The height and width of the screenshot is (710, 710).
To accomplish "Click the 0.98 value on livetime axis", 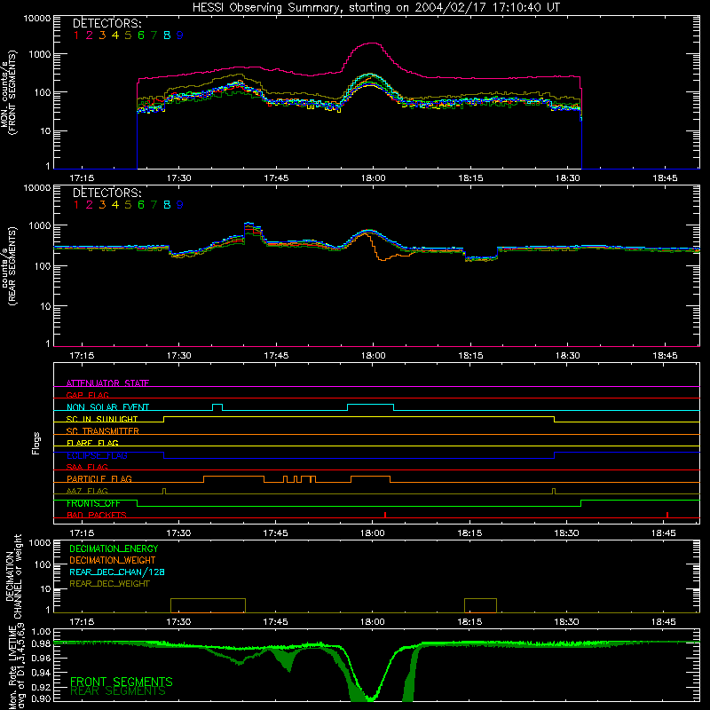I will coord(41,643).
